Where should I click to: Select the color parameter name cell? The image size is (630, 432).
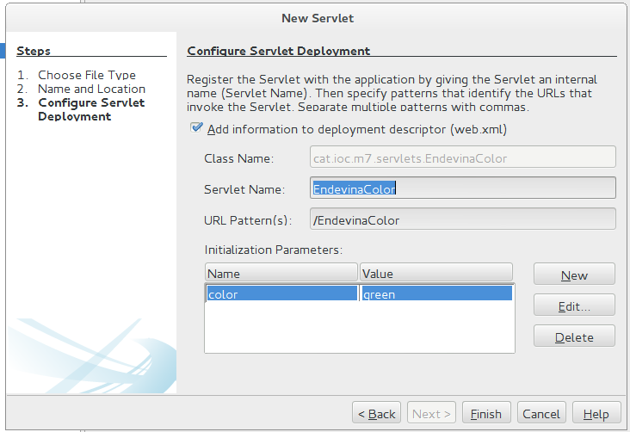[281, 293]
